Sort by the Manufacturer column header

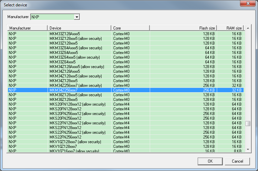pyautogui.click(x=27, y=28)
